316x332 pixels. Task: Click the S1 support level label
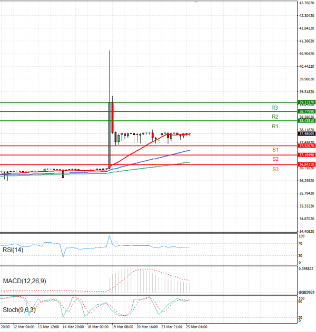coord(275,150)
